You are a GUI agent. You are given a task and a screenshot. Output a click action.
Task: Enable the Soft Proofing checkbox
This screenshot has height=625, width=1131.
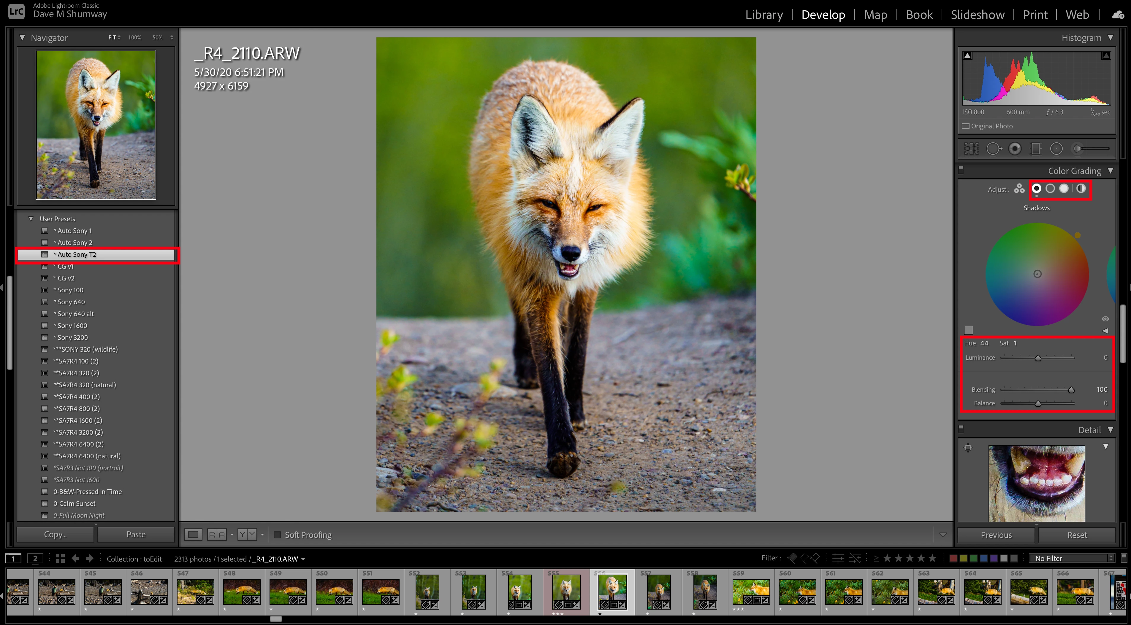277,535
